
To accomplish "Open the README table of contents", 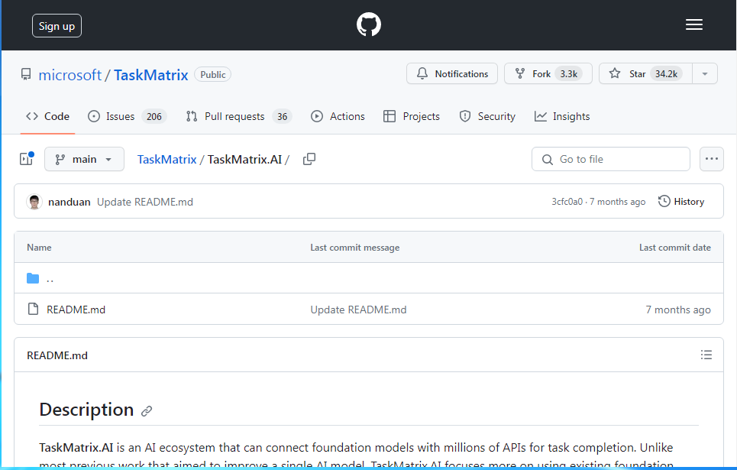I will click(x=706, y=355).
